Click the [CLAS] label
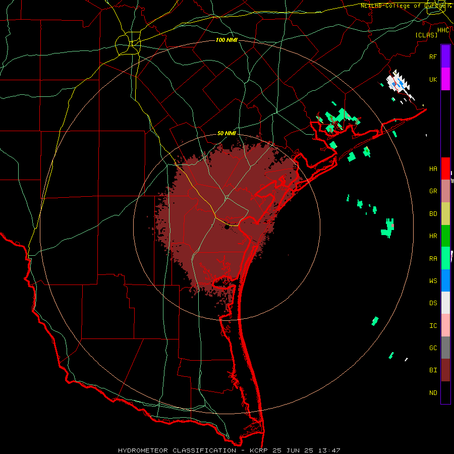This screenshot has height=454, width=454. click(x=426, y=35)
